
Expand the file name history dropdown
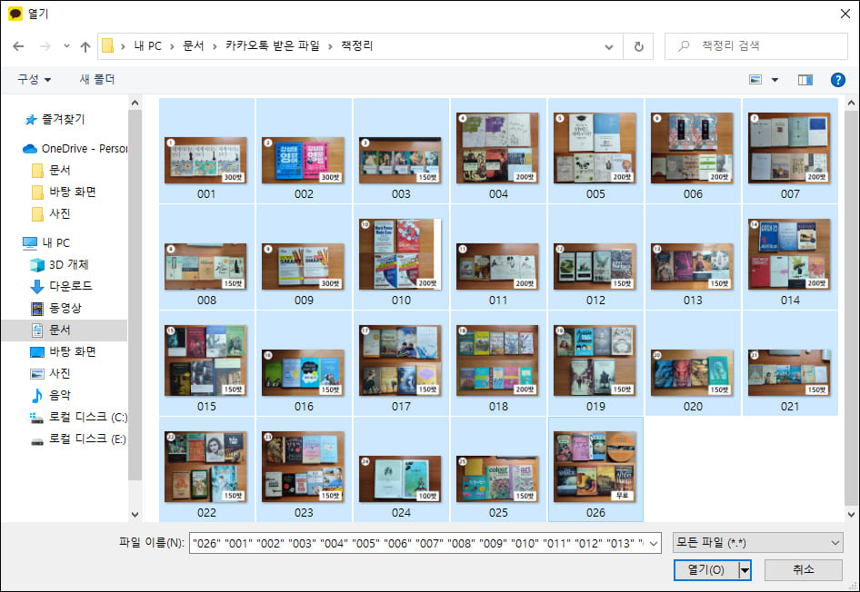tap(654, 543)
